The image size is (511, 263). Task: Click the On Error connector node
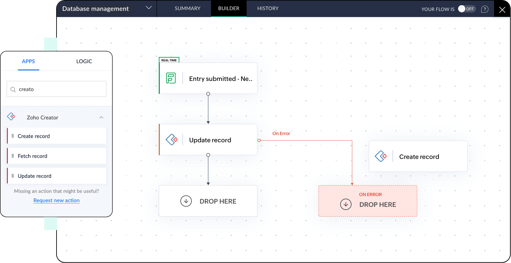click(x=259, y=140)
